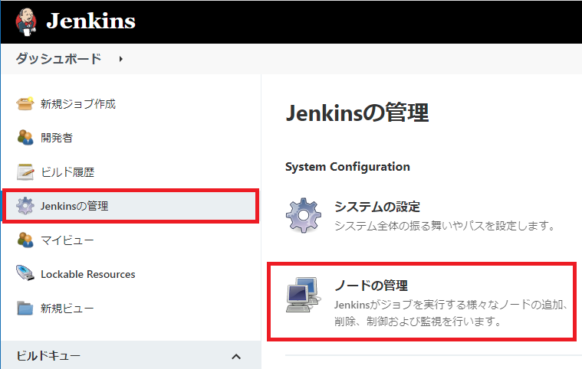Click the システムの設定 large gear icon
The width and height of the screenshot is (582, 369).
(304, 215)
